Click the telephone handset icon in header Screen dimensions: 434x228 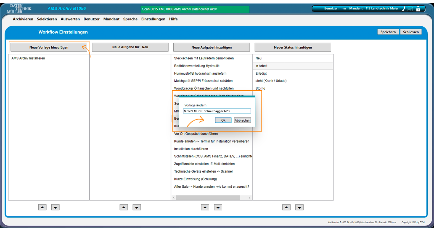point(403,9)
